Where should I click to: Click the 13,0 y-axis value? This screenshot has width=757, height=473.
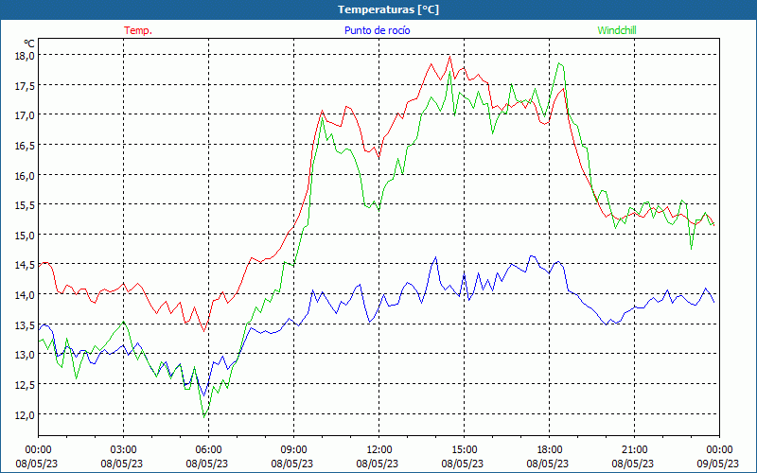coord(26,354)
